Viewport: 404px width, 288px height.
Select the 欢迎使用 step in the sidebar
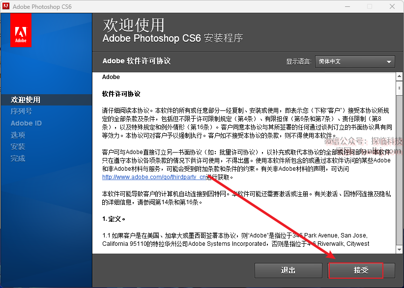pyautogui.click(x=26, y=100)
